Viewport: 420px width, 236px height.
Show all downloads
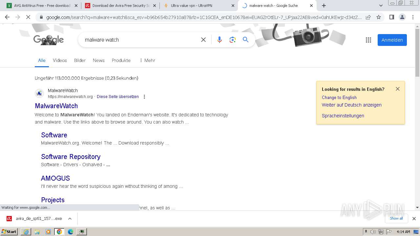396,218
